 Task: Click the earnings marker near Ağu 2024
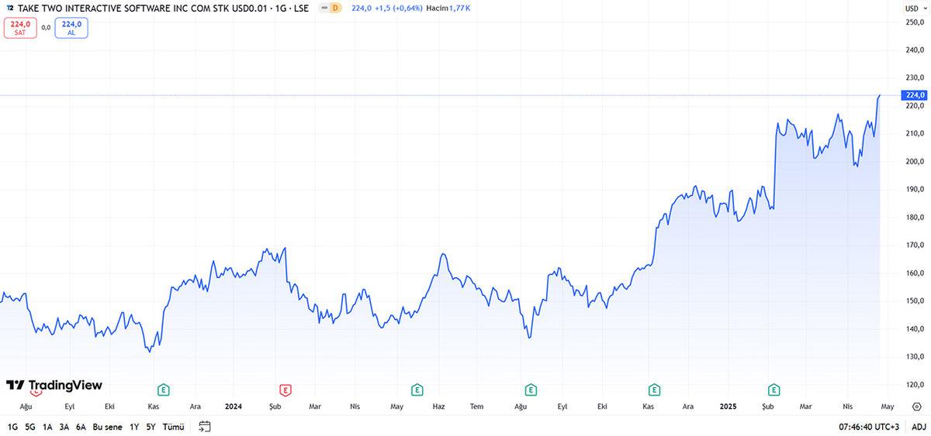pyautogui.click(x=531, y=390)
